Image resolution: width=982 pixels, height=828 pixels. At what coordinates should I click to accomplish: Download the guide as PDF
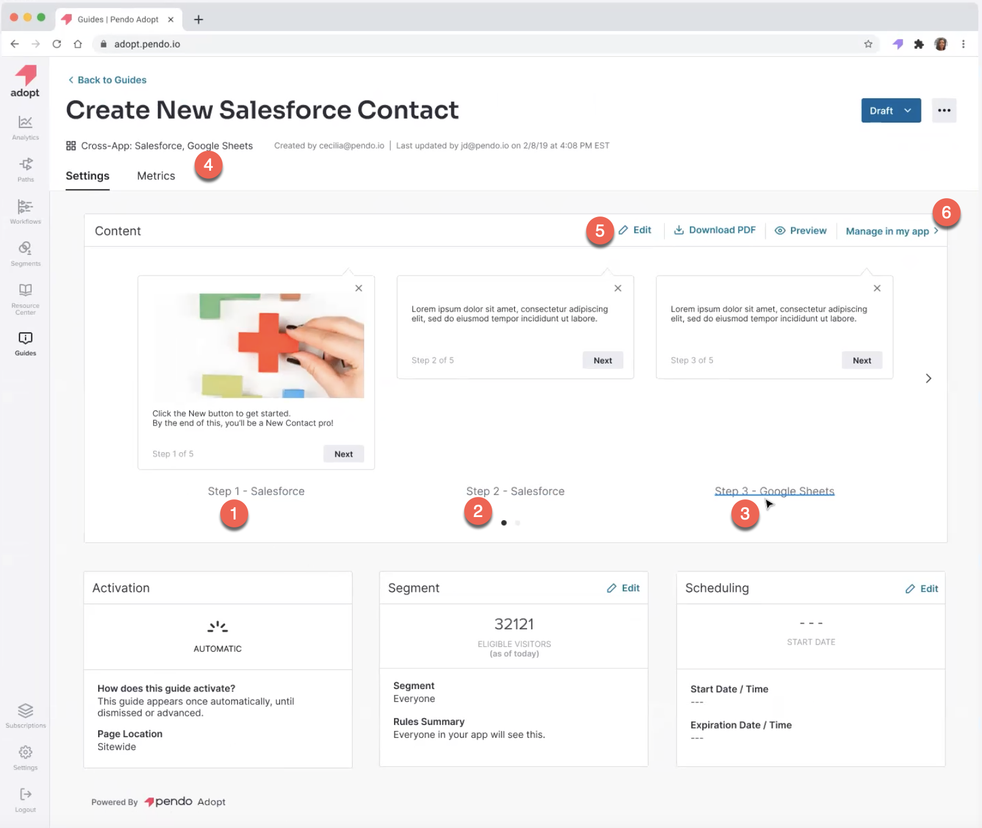click(x=715, y=230)
